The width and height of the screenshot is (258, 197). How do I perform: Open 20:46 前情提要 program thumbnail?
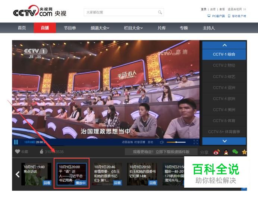(x=107, y=174)
